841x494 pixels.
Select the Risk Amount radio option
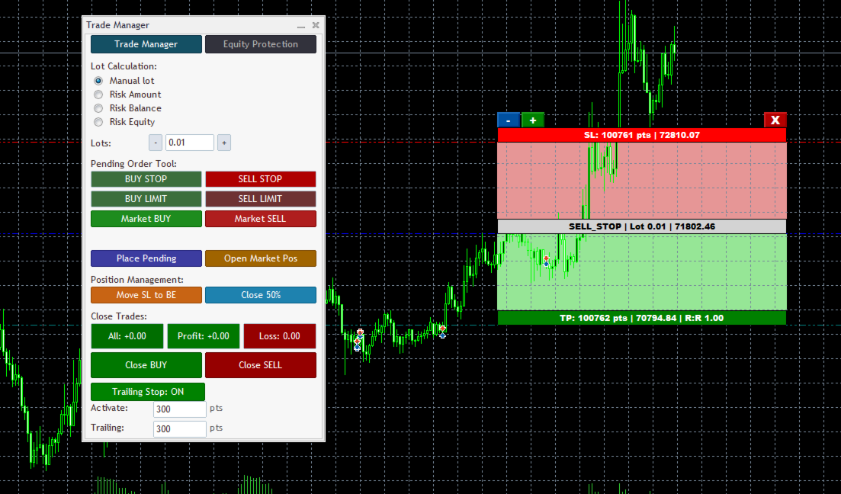point(98,95)
